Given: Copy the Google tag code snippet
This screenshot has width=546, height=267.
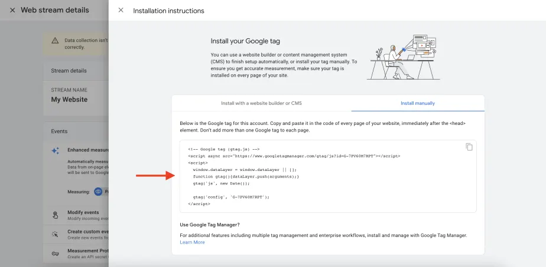Looking at the screenshot, I should 469,147.
